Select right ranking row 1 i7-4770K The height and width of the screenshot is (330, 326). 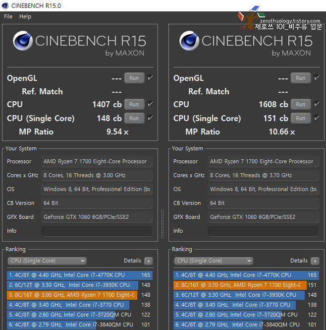click(246, 275)
